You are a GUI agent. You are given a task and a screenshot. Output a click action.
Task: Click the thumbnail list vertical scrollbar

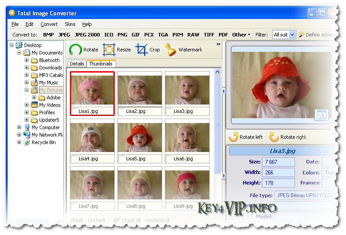217,132
